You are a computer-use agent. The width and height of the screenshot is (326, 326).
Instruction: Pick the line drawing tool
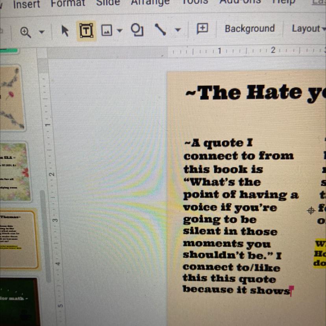[x=160, y=30]
